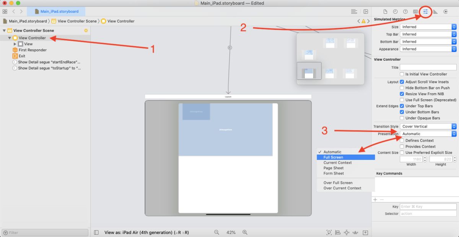
Task: Open the Appearance dropdown
Action: (x=428, y=49)
